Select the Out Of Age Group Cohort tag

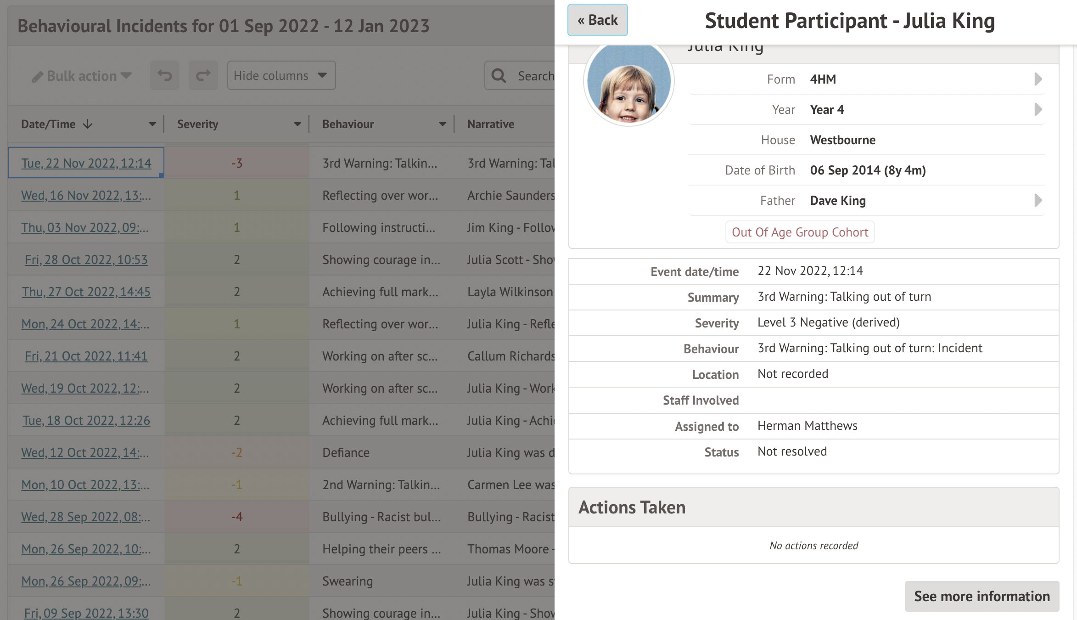800,232
